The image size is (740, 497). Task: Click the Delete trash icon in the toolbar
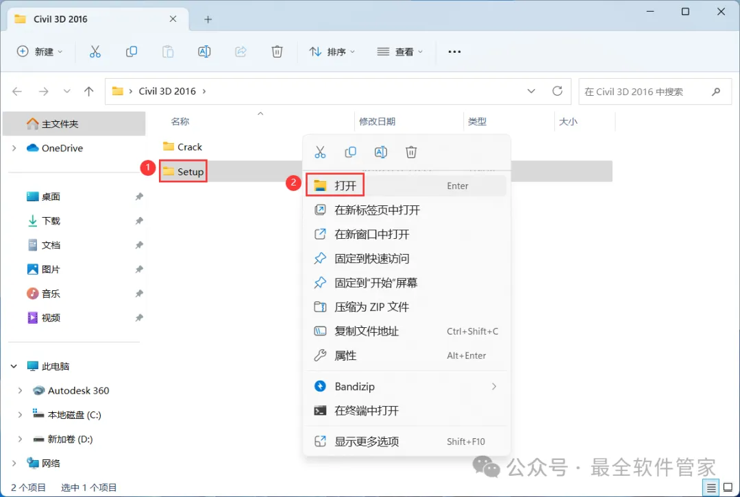coord(277,51)
